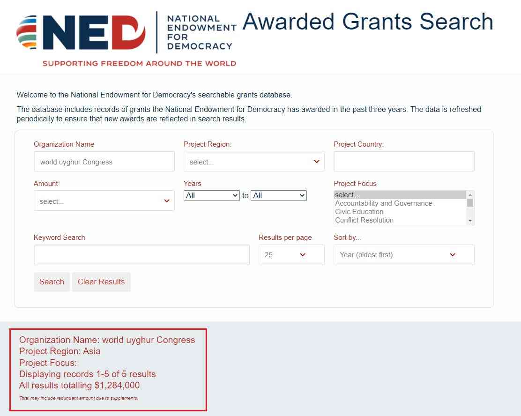The height and width of the screenshot is (416, 521).
Task: Click the Search button
Action: [x=52, y=282]
